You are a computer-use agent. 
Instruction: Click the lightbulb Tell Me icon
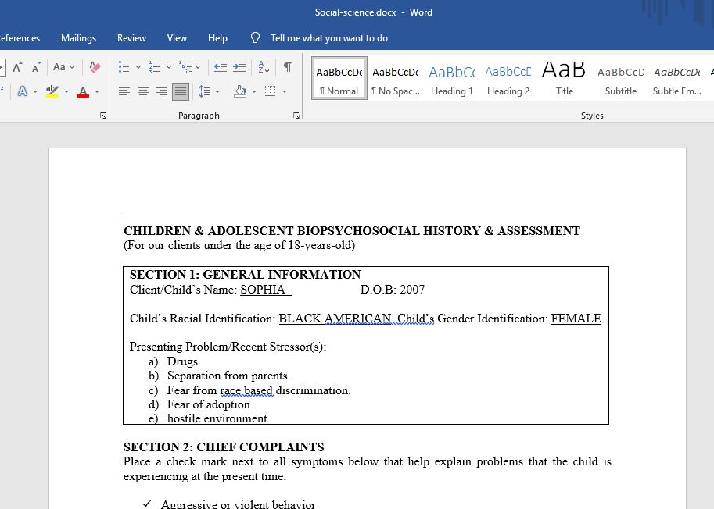[256, 38]
